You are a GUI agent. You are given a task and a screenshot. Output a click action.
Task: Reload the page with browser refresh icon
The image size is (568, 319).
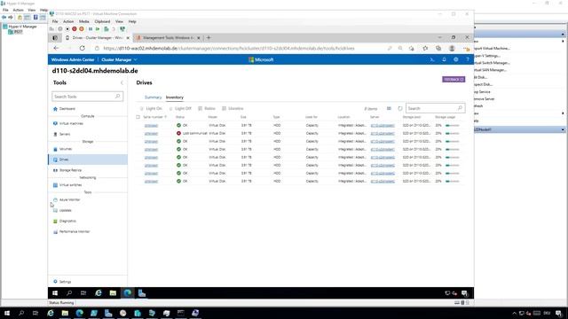point(83,48)
